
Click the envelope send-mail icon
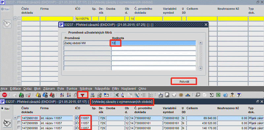click(106, 95)
